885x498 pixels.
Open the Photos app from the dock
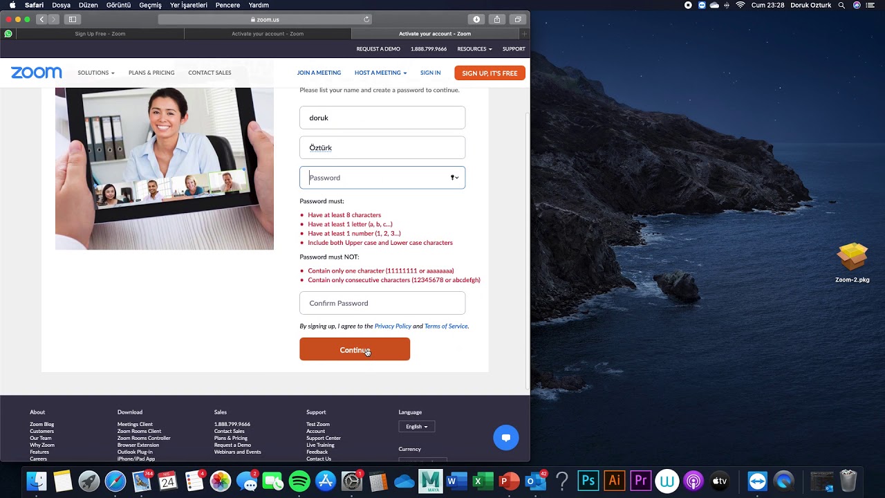221,481
